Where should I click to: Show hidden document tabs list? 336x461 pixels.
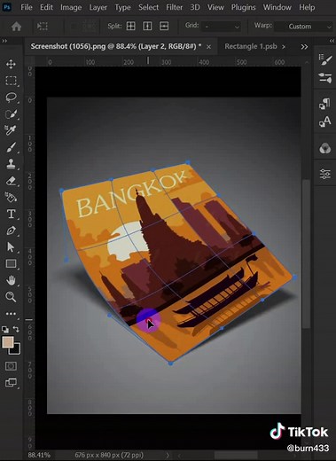pos(304,47)
